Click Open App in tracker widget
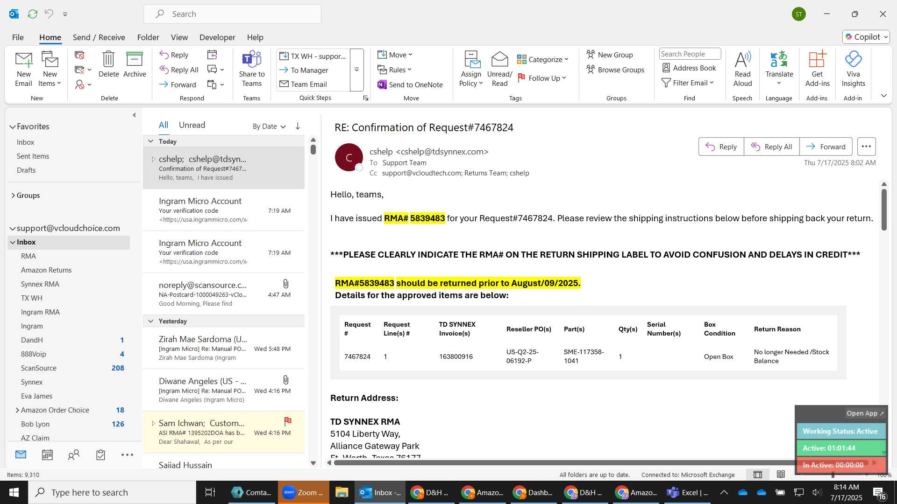Viewport: 897px width, 504px height. click(x=865, y=413)
